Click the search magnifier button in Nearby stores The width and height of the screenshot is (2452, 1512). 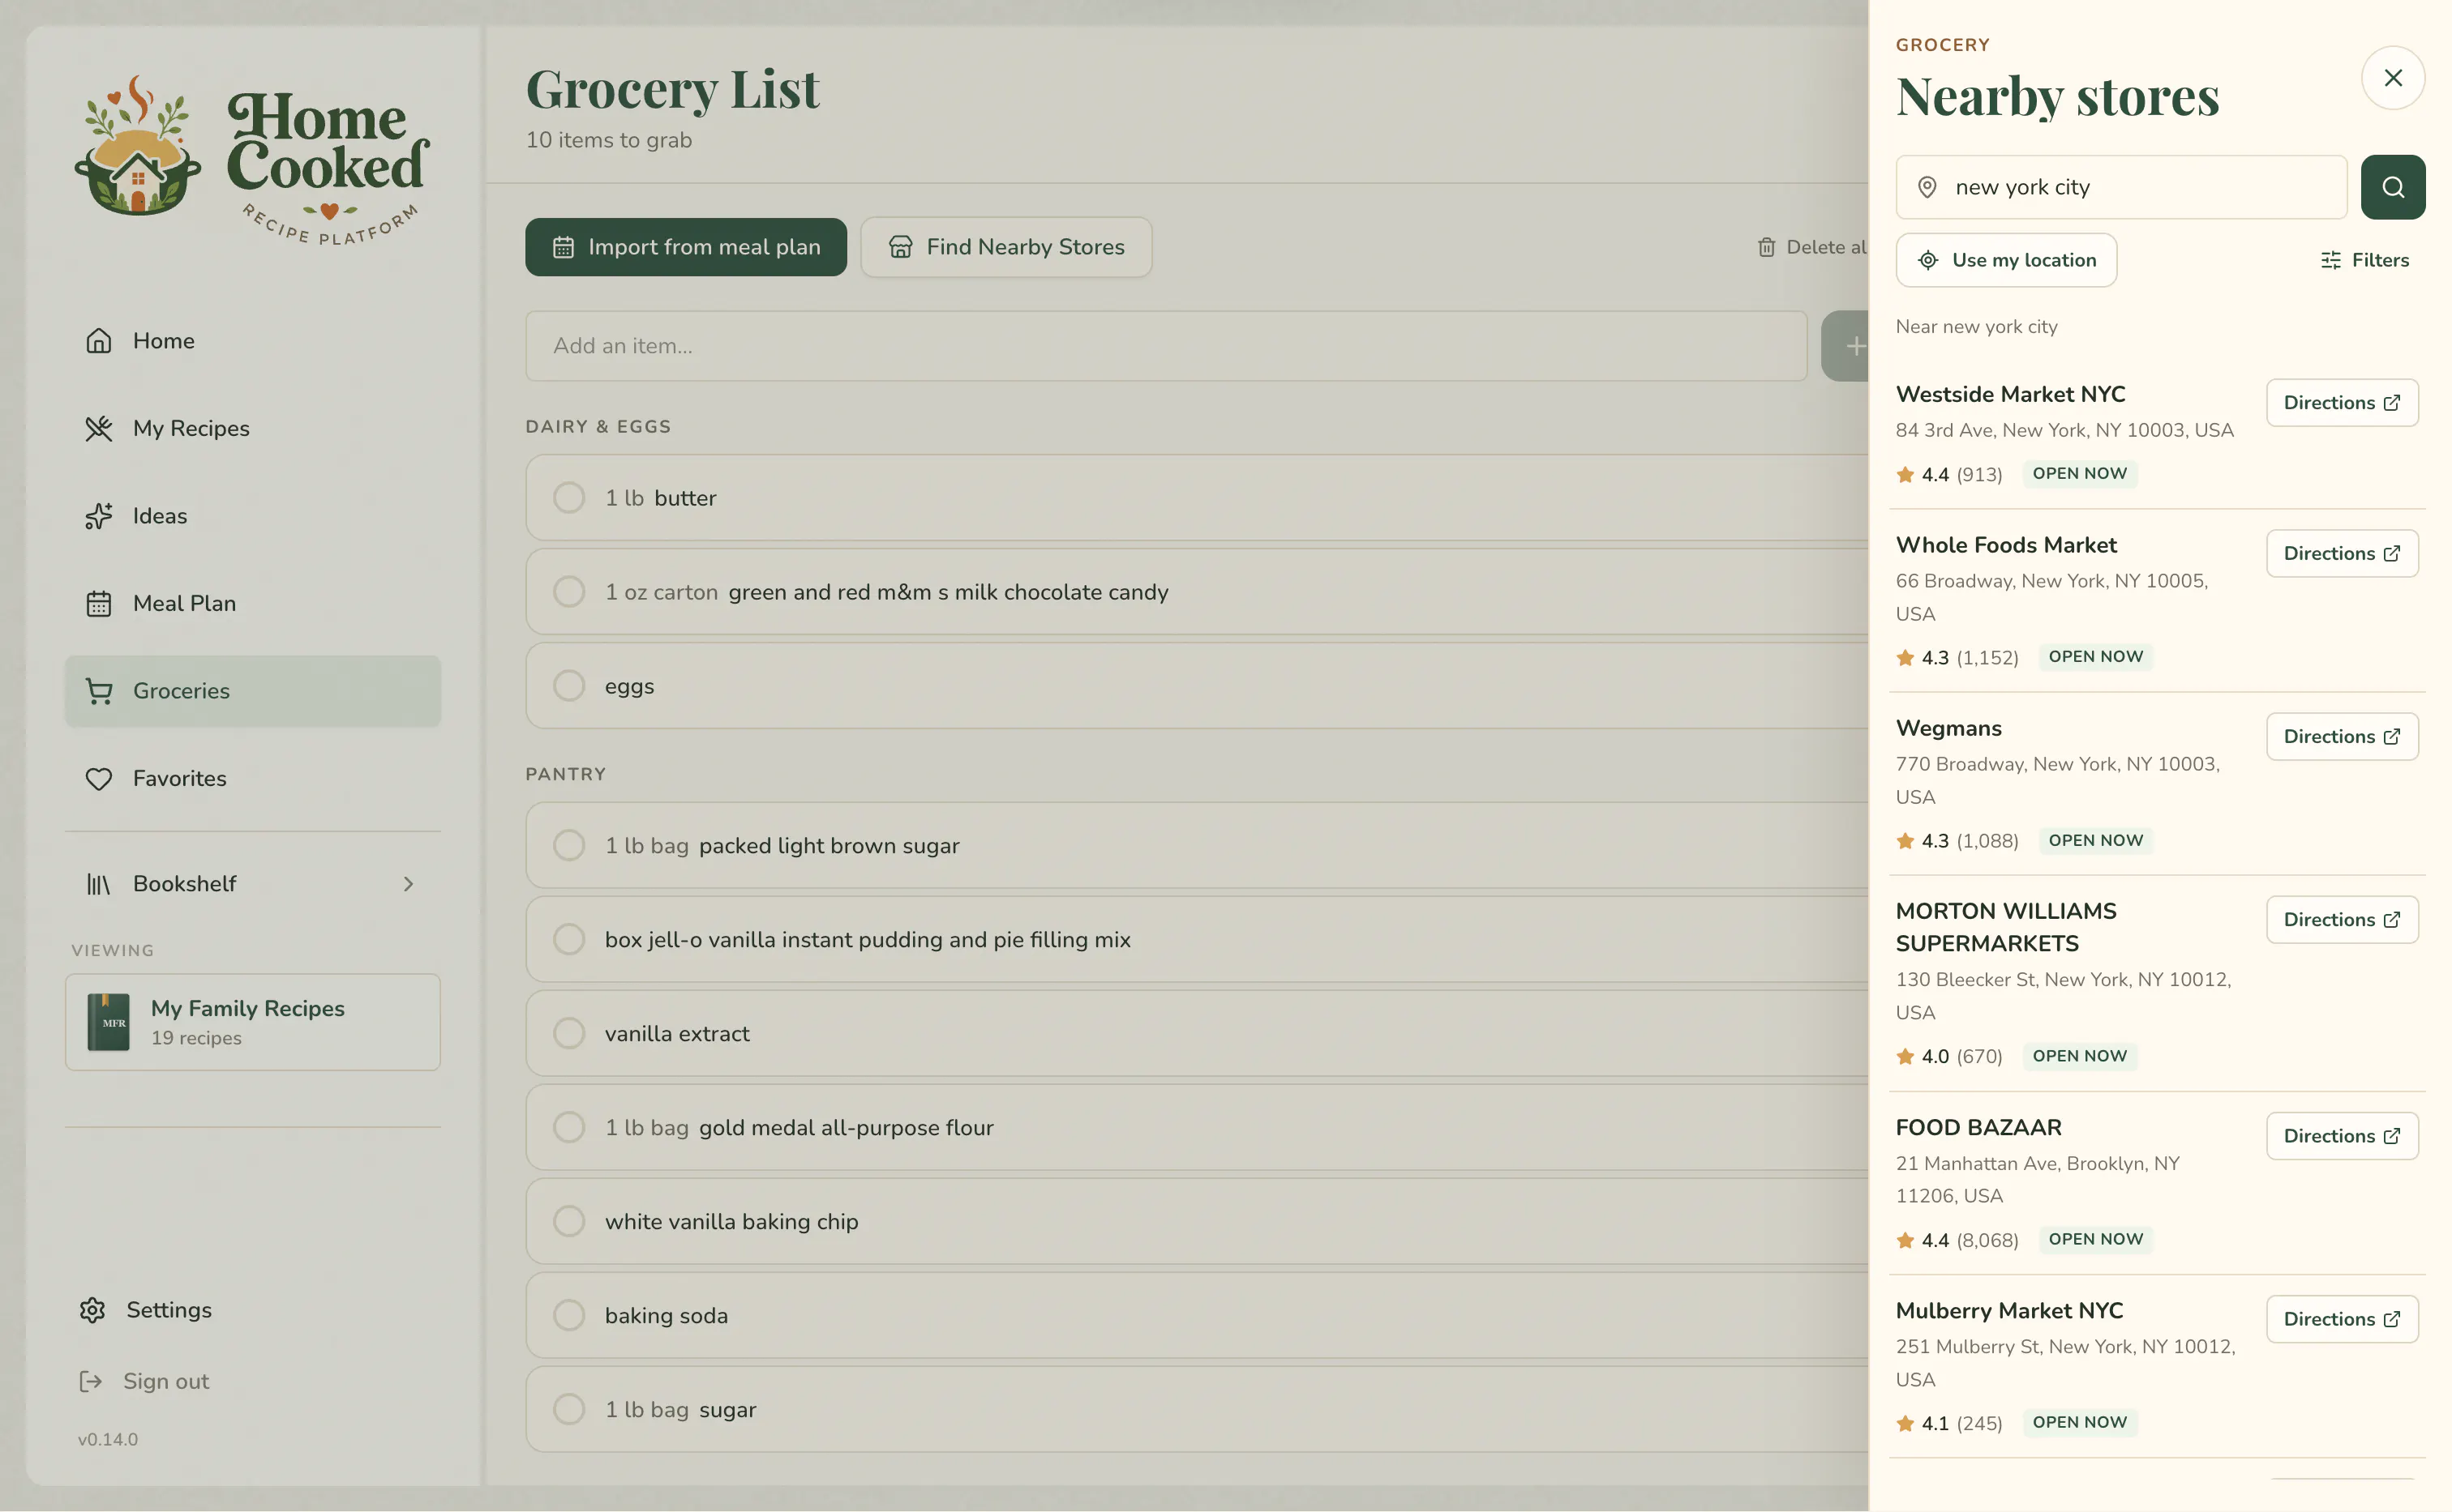pyautogui.click(x=2392, y=187)
